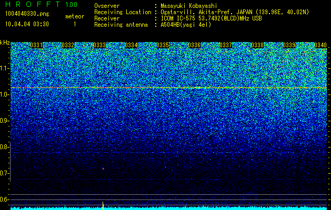Click the A504HB(yagi 4el) antenna text

pyautogui.click(x=186, y=25)
